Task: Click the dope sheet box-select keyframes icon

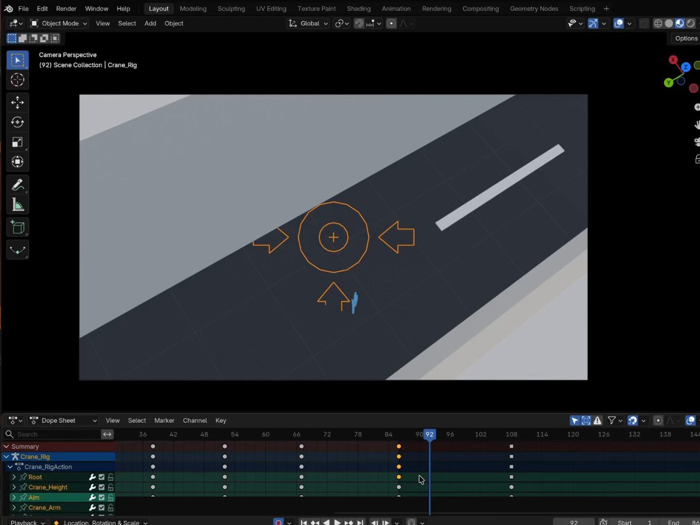Action: click(x=586, y=421)
